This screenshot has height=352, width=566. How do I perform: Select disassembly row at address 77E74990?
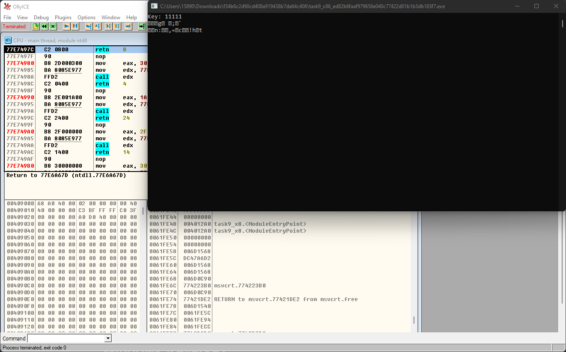coord(76,98)
